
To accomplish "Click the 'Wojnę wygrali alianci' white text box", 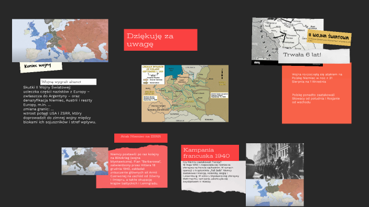I will [x=68, y=82].
